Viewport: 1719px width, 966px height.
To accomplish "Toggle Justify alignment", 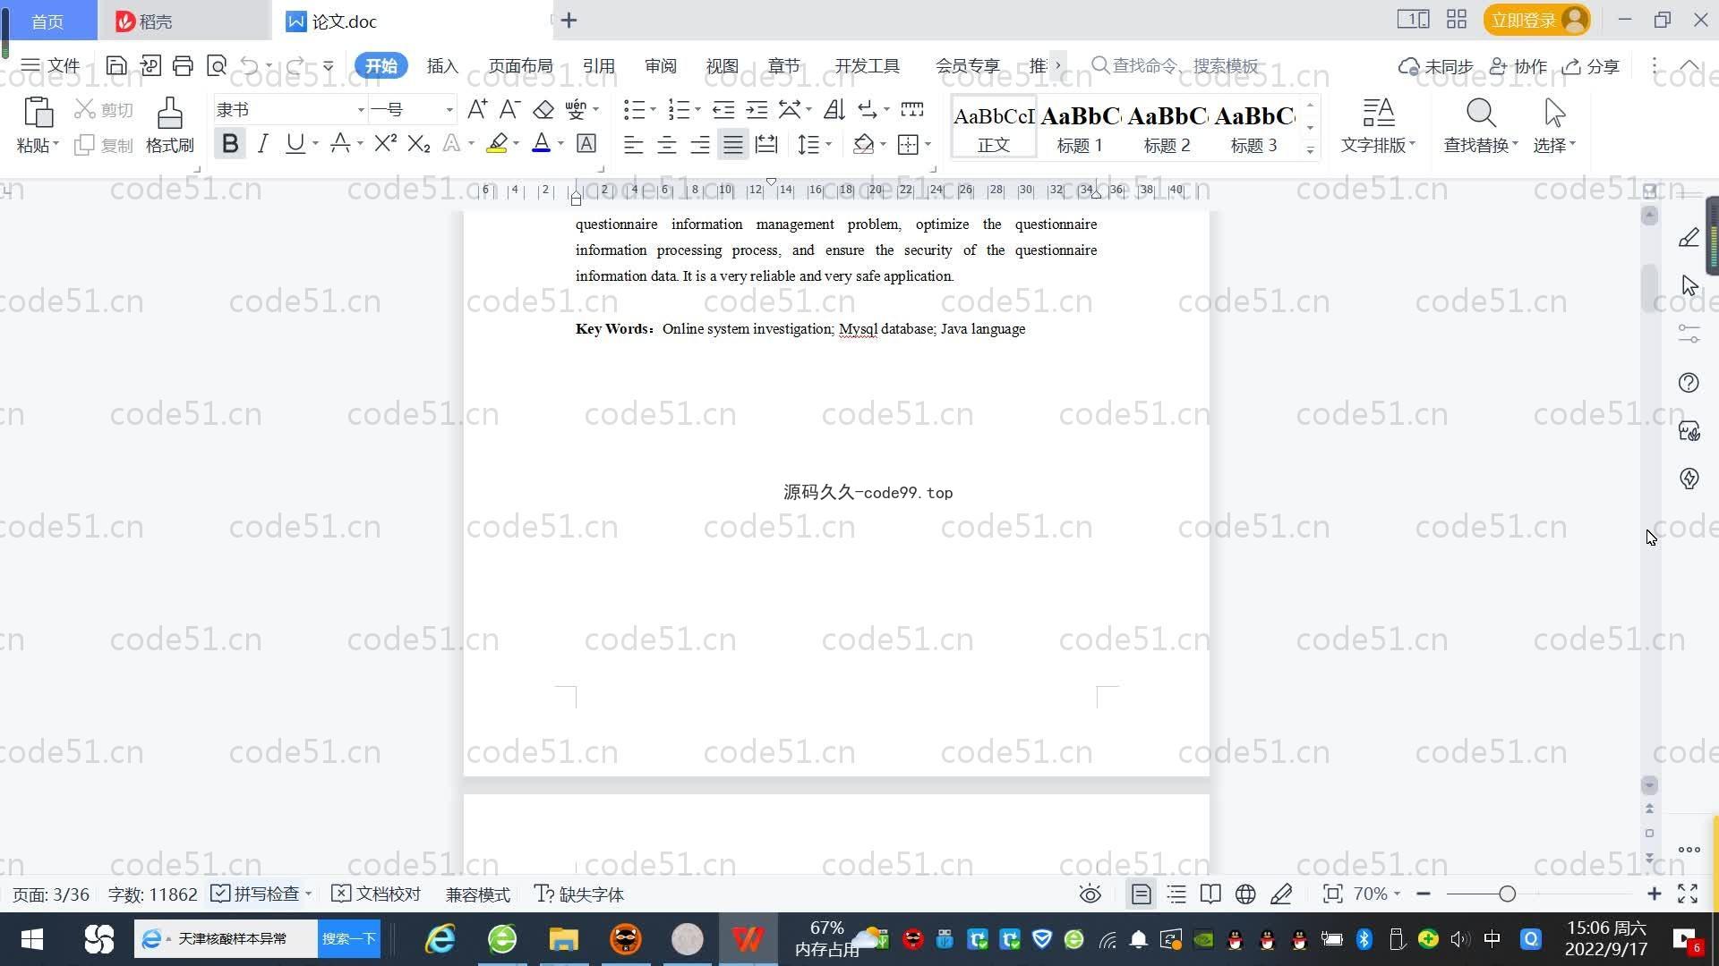I will [x=733, y=144].
